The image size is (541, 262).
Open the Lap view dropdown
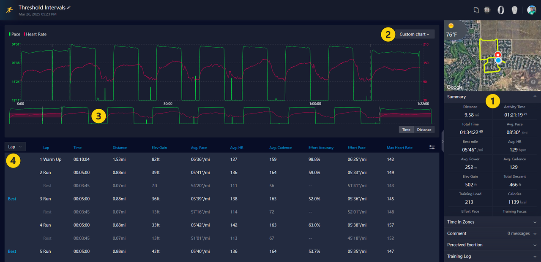[15, 147]
